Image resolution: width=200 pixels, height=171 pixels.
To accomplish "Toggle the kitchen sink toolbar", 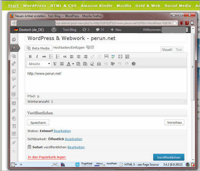I will click(x=127, y=57).
